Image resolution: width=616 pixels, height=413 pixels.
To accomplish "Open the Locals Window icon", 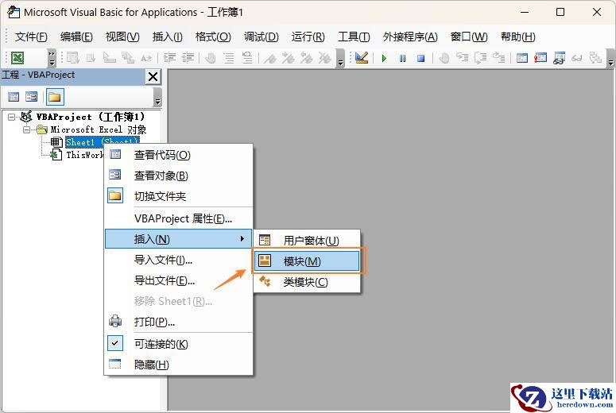I will (522, 58).
